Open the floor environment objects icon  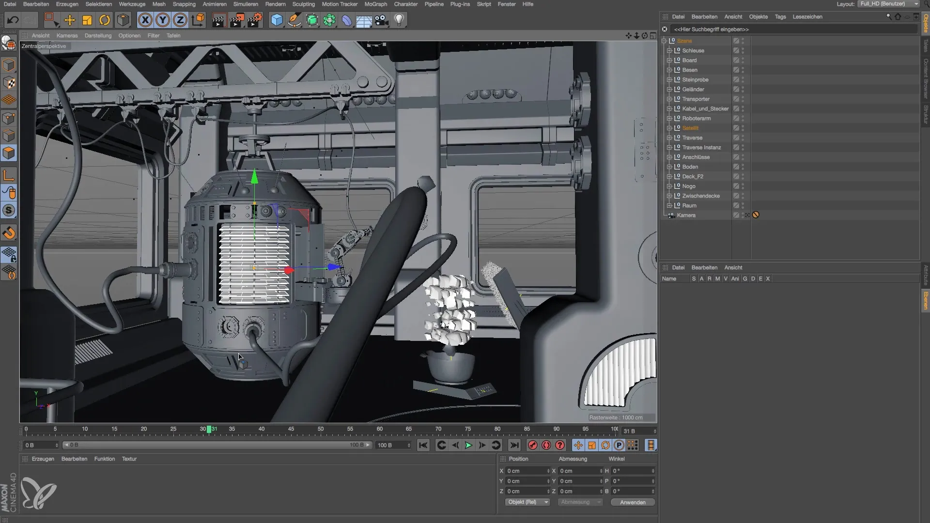click(x=364, y=20)
